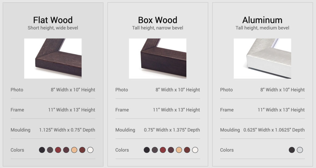This screenshot has width=316, height=168.
Task: Open the Flat Wood frame corner photo
Action: click(x=53, y=58)
